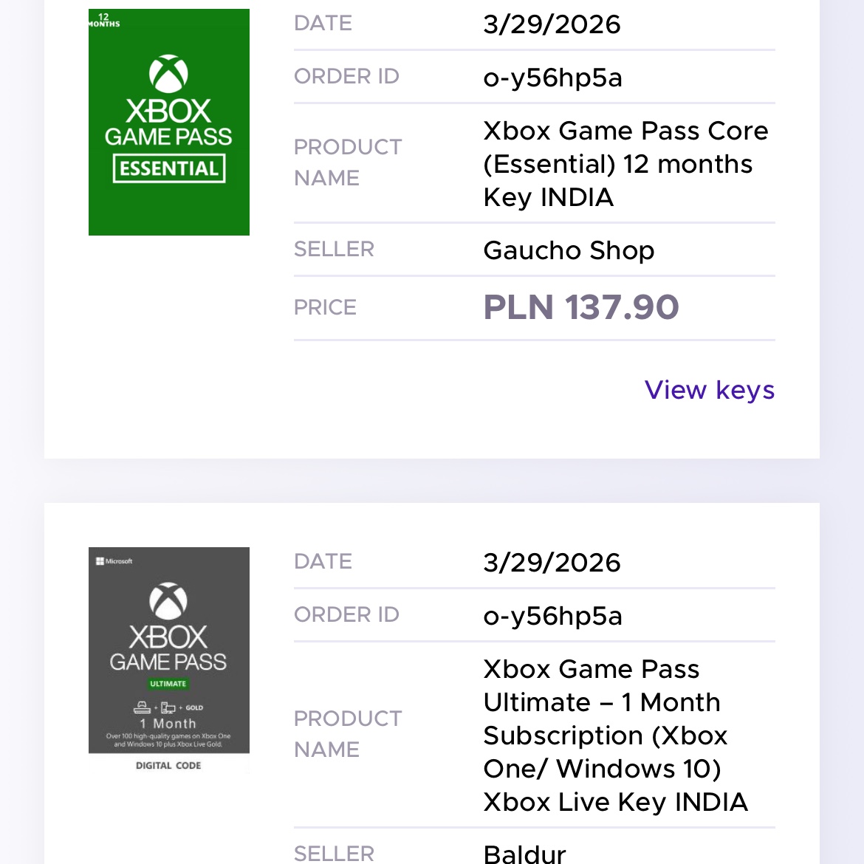This screenshot has height=864, width=864.
Task: Open View keys for the Essential order
Action: (x=709, y=390)
